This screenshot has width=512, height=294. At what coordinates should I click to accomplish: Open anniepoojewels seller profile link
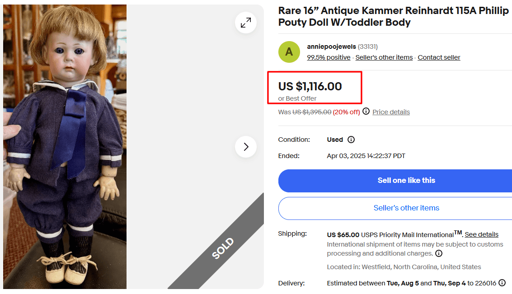coord(331,47)
